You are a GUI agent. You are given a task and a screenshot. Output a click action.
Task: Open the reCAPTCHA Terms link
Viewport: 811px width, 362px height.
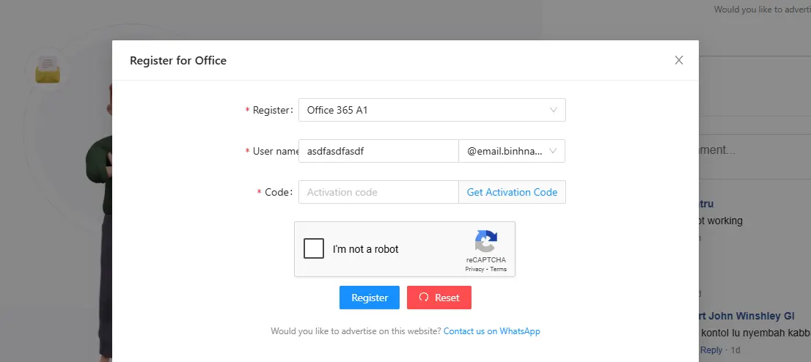(499, 270)
